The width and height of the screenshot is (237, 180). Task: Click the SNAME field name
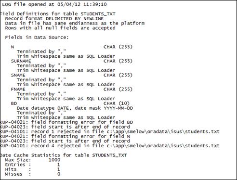18,75
